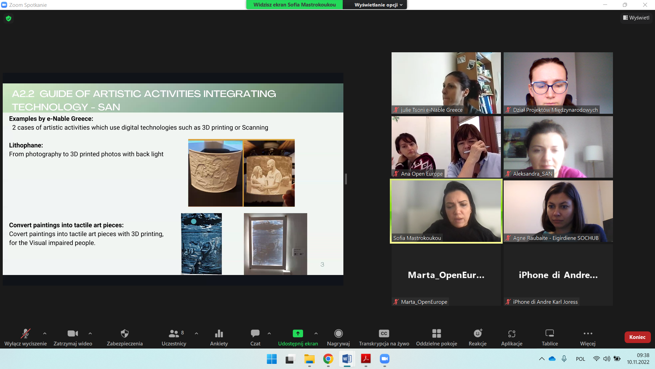Click the green encryption shield icon
The image size is (655, 369).
[9, 18]
